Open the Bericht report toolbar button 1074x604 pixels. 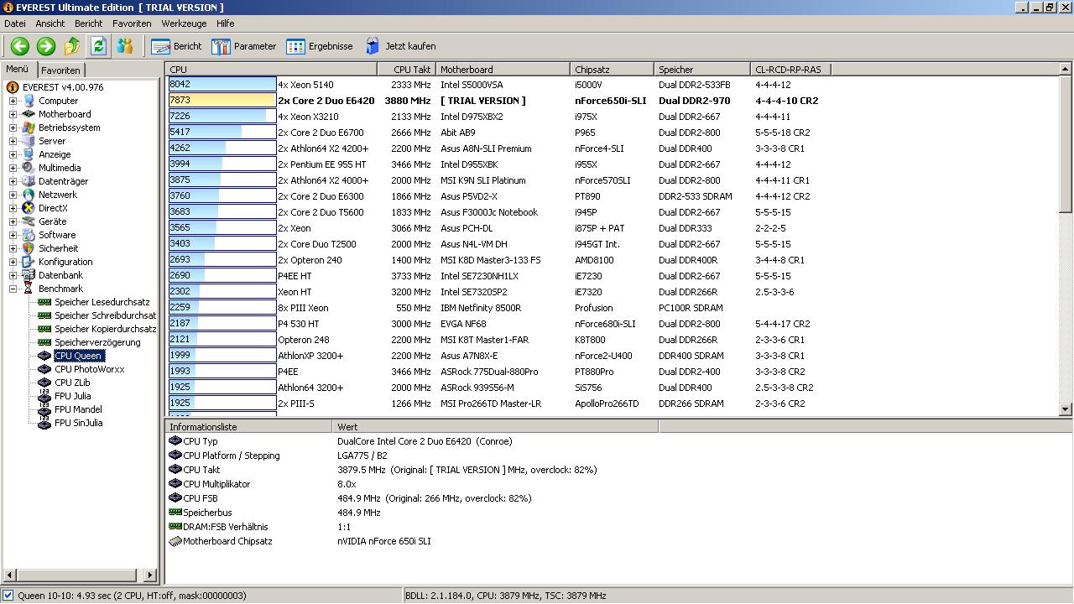pyautogui.click(x=176, y=46)
